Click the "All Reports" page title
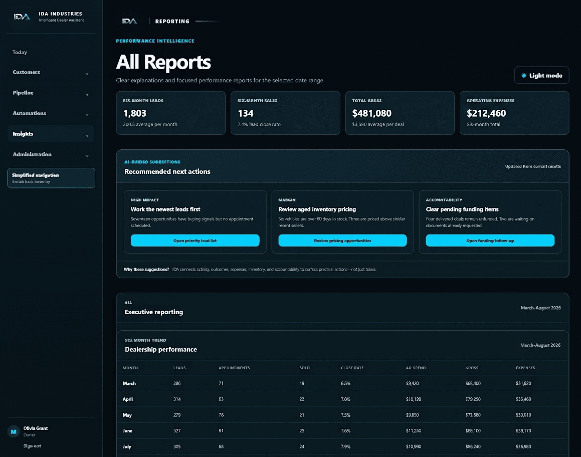This screenshot has height=457, width=581. (x=163, y=62)
